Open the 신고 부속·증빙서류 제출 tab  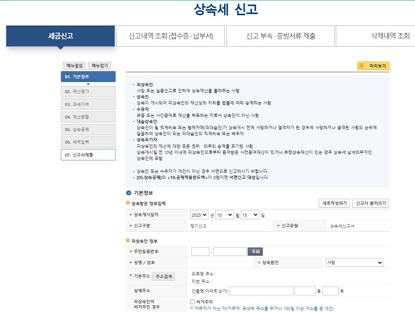[280, 36]
